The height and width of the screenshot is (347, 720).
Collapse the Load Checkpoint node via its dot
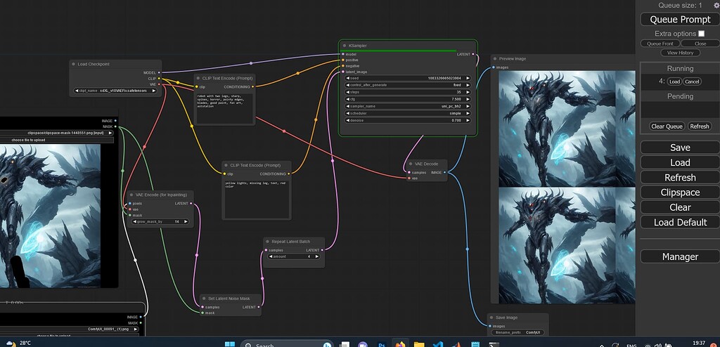tap(74, 64)
